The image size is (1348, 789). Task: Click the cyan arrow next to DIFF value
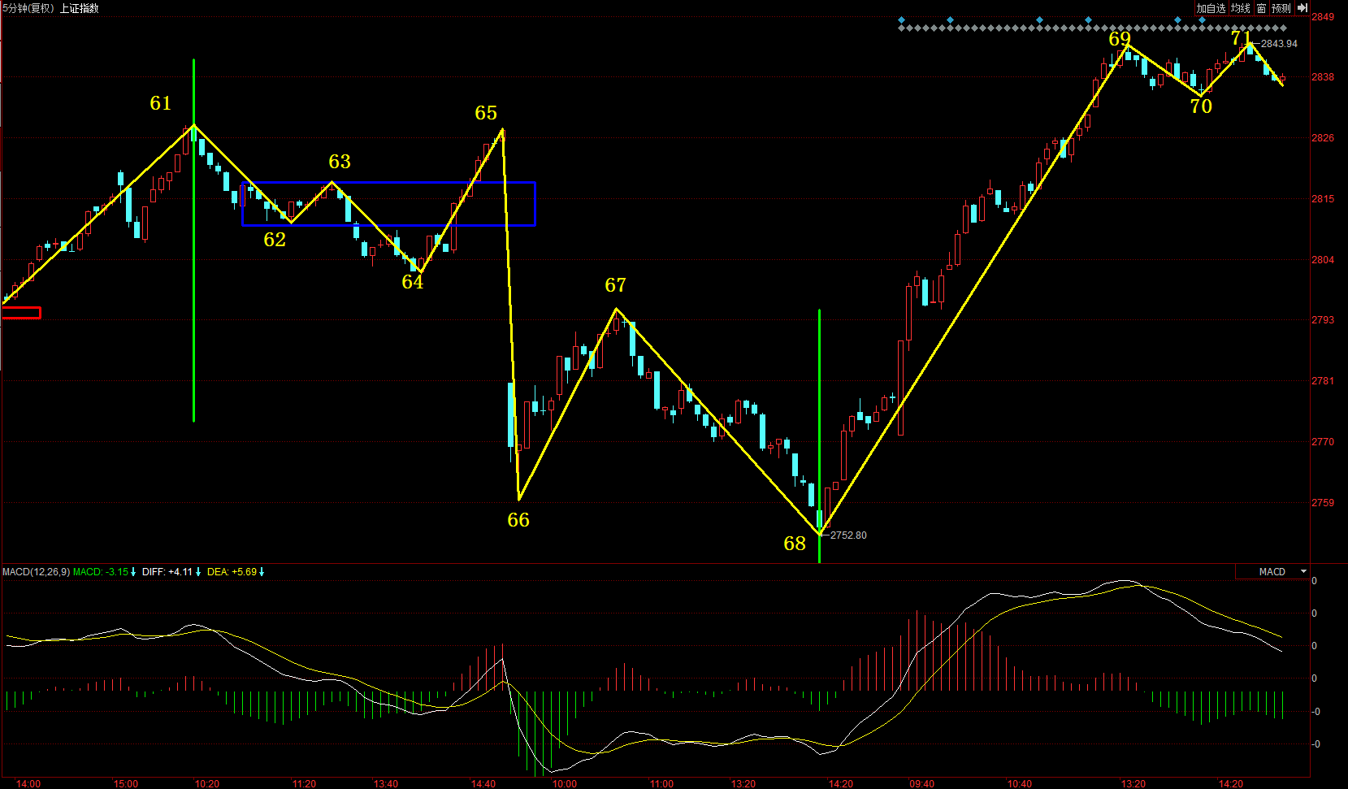point(198,572)
